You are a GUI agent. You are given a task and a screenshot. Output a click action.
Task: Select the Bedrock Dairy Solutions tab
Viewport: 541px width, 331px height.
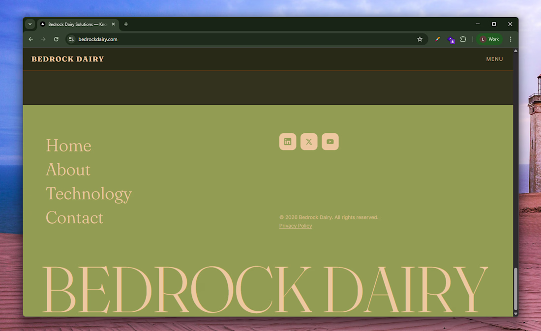pos(78,24)
